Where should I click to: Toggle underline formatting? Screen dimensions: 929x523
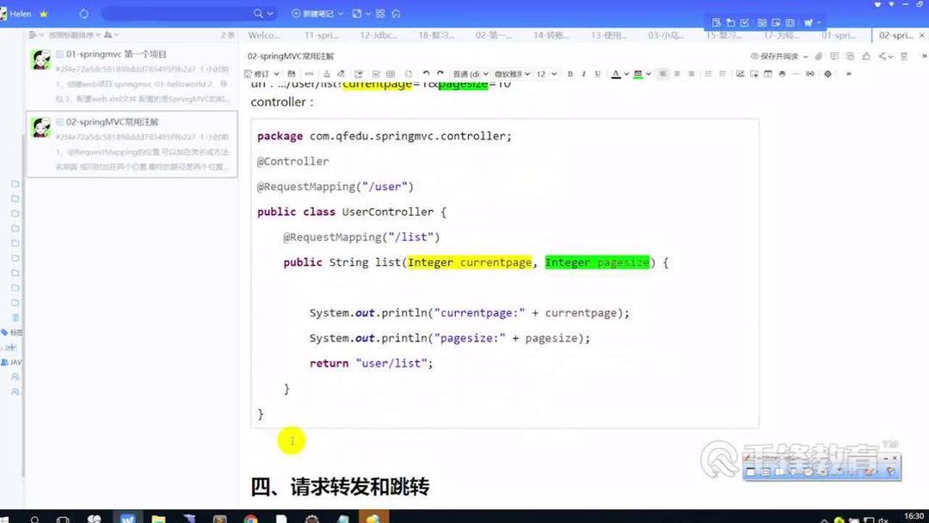pos(596,73)
